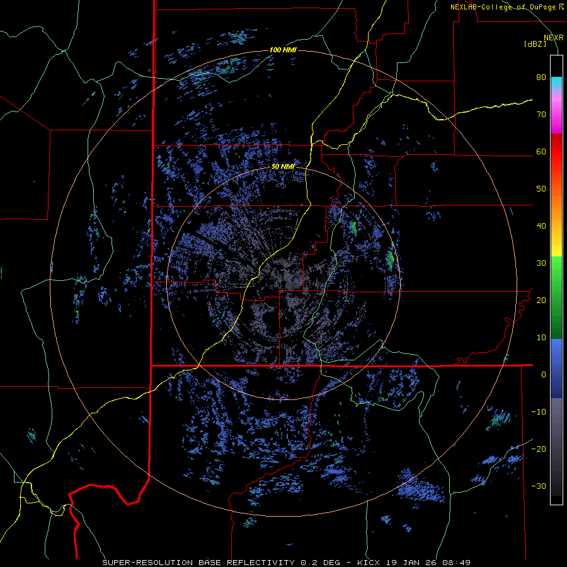
Task: Click the NEXLAB-College of DuPage credit text
Action: (x=507, y=7)
